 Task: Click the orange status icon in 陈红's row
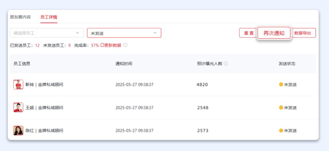coord(281,130)
